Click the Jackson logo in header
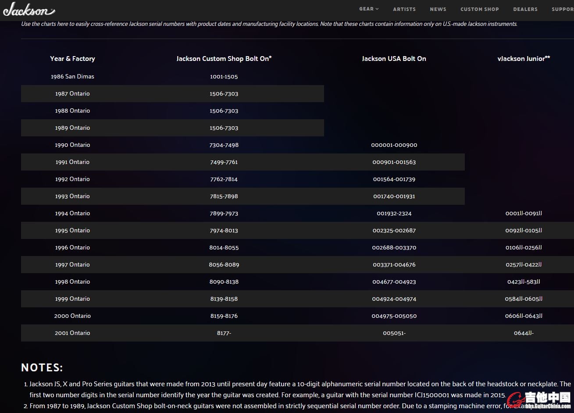The image size is (574, 413). click(x=29, y=9)
